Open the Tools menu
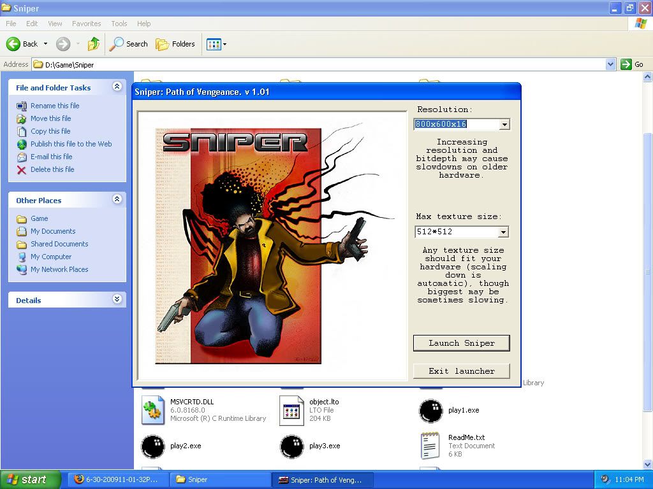 [119, 24]
